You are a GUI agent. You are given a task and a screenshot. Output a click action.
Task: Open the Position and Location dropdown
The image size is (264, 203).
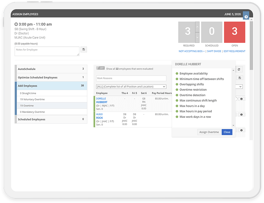pyautogui.click(x=131, y=86)
